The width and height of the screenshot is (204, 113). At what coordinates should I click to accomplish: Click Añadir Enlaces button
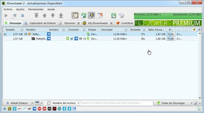tap(17, 103)
